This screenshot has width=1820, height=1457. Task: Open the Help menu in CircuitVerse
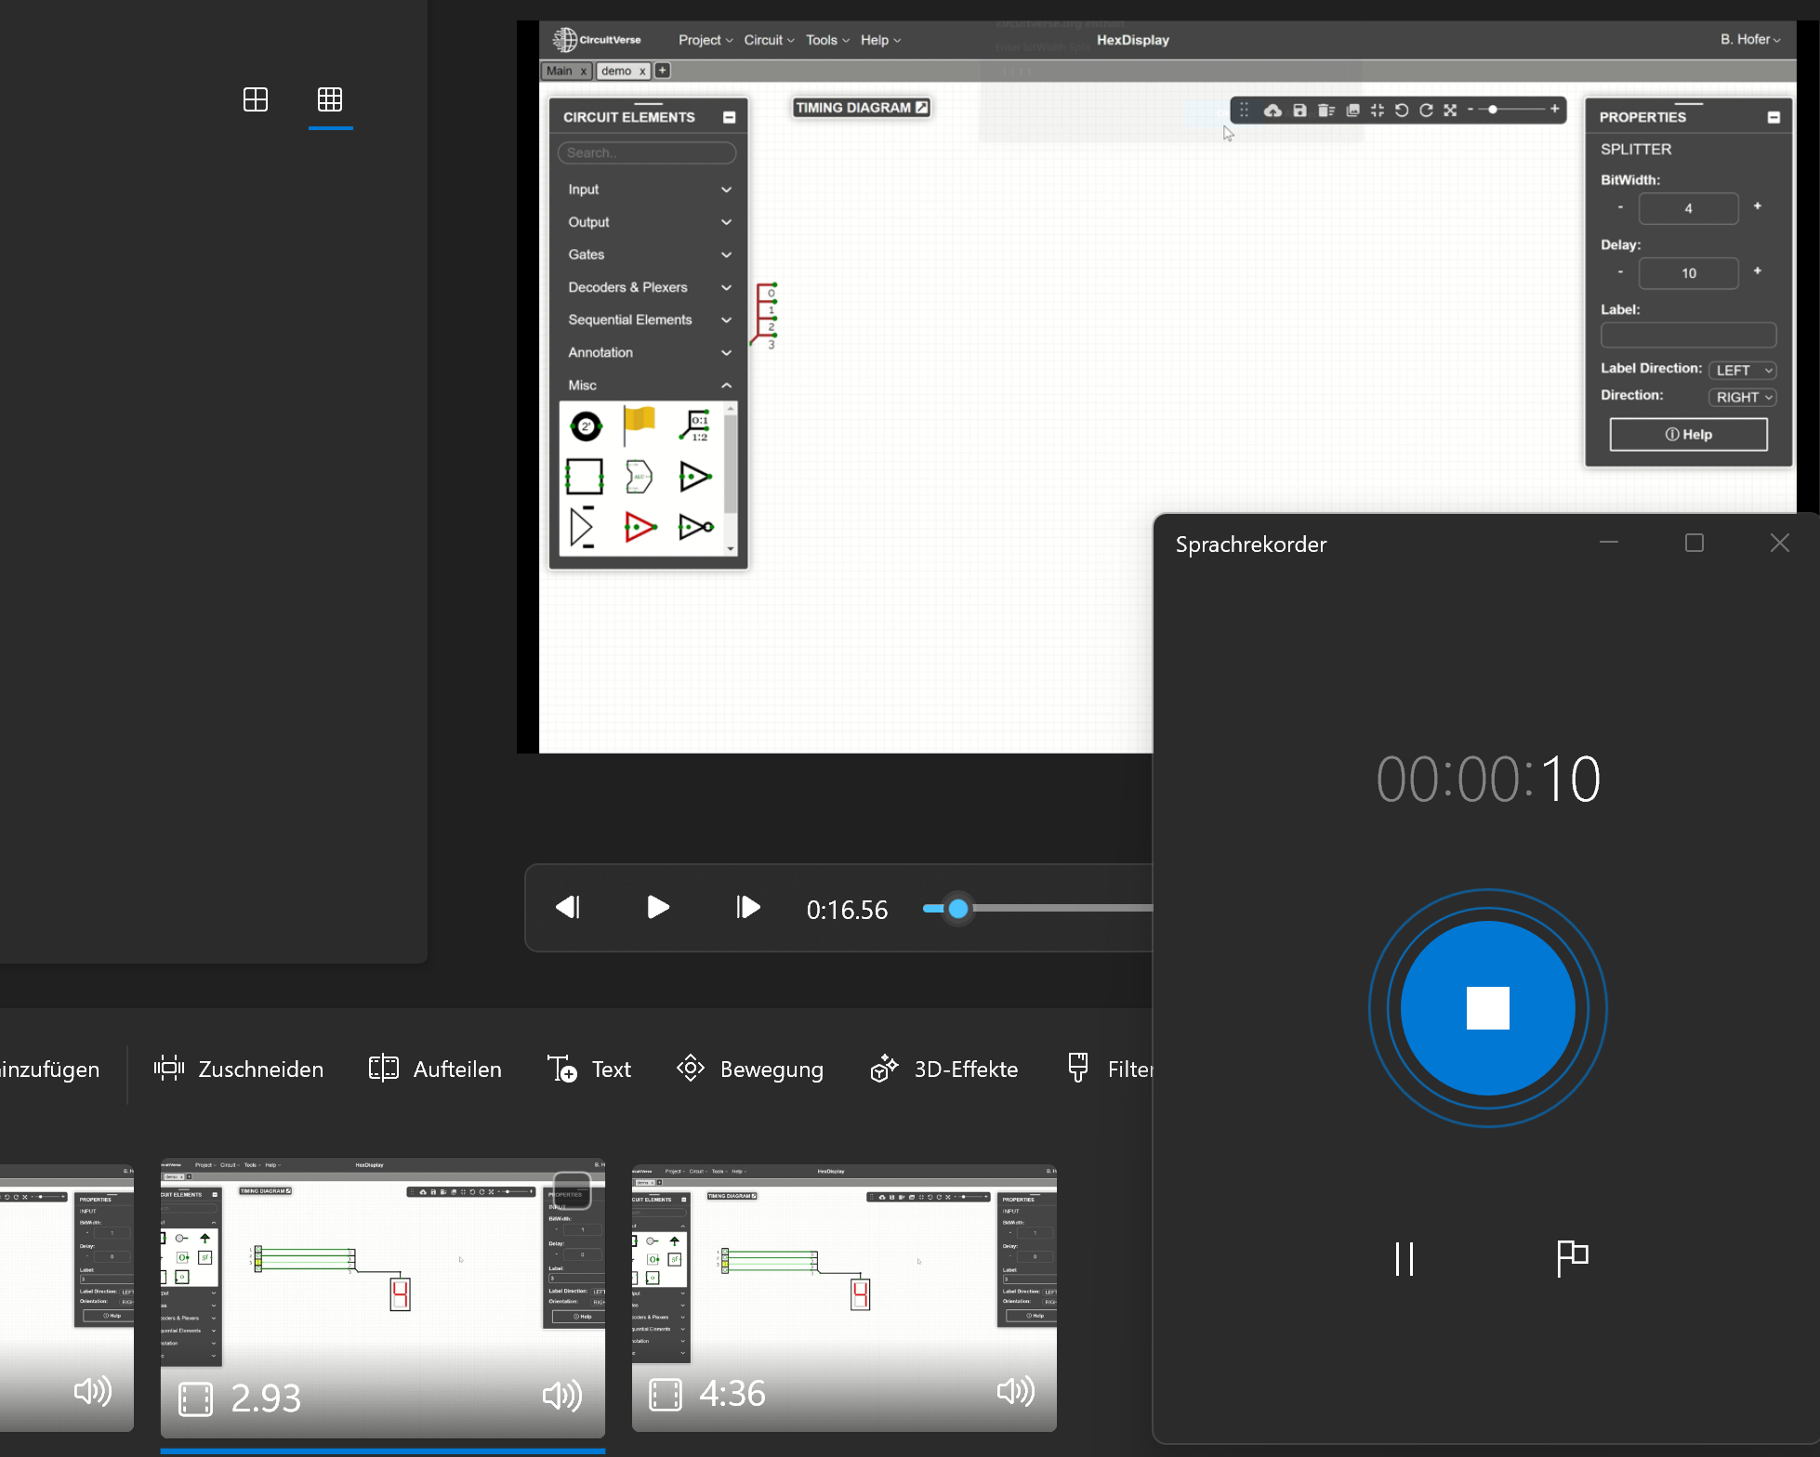tap(880, 40)
